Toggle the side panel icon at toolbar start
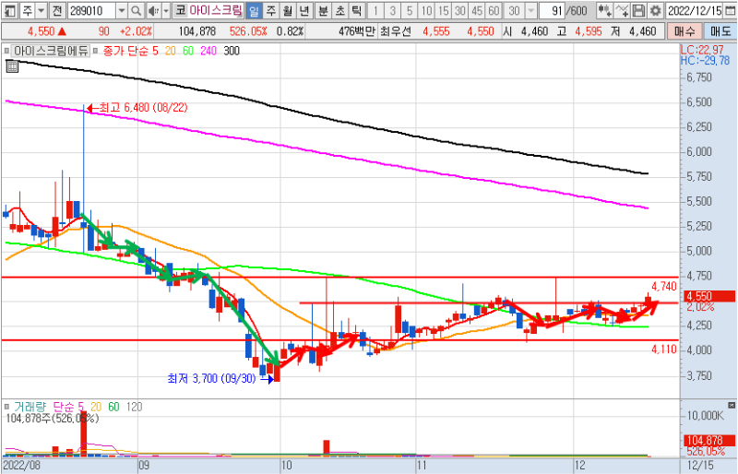The image size is (738, 474). coord(10,10)
